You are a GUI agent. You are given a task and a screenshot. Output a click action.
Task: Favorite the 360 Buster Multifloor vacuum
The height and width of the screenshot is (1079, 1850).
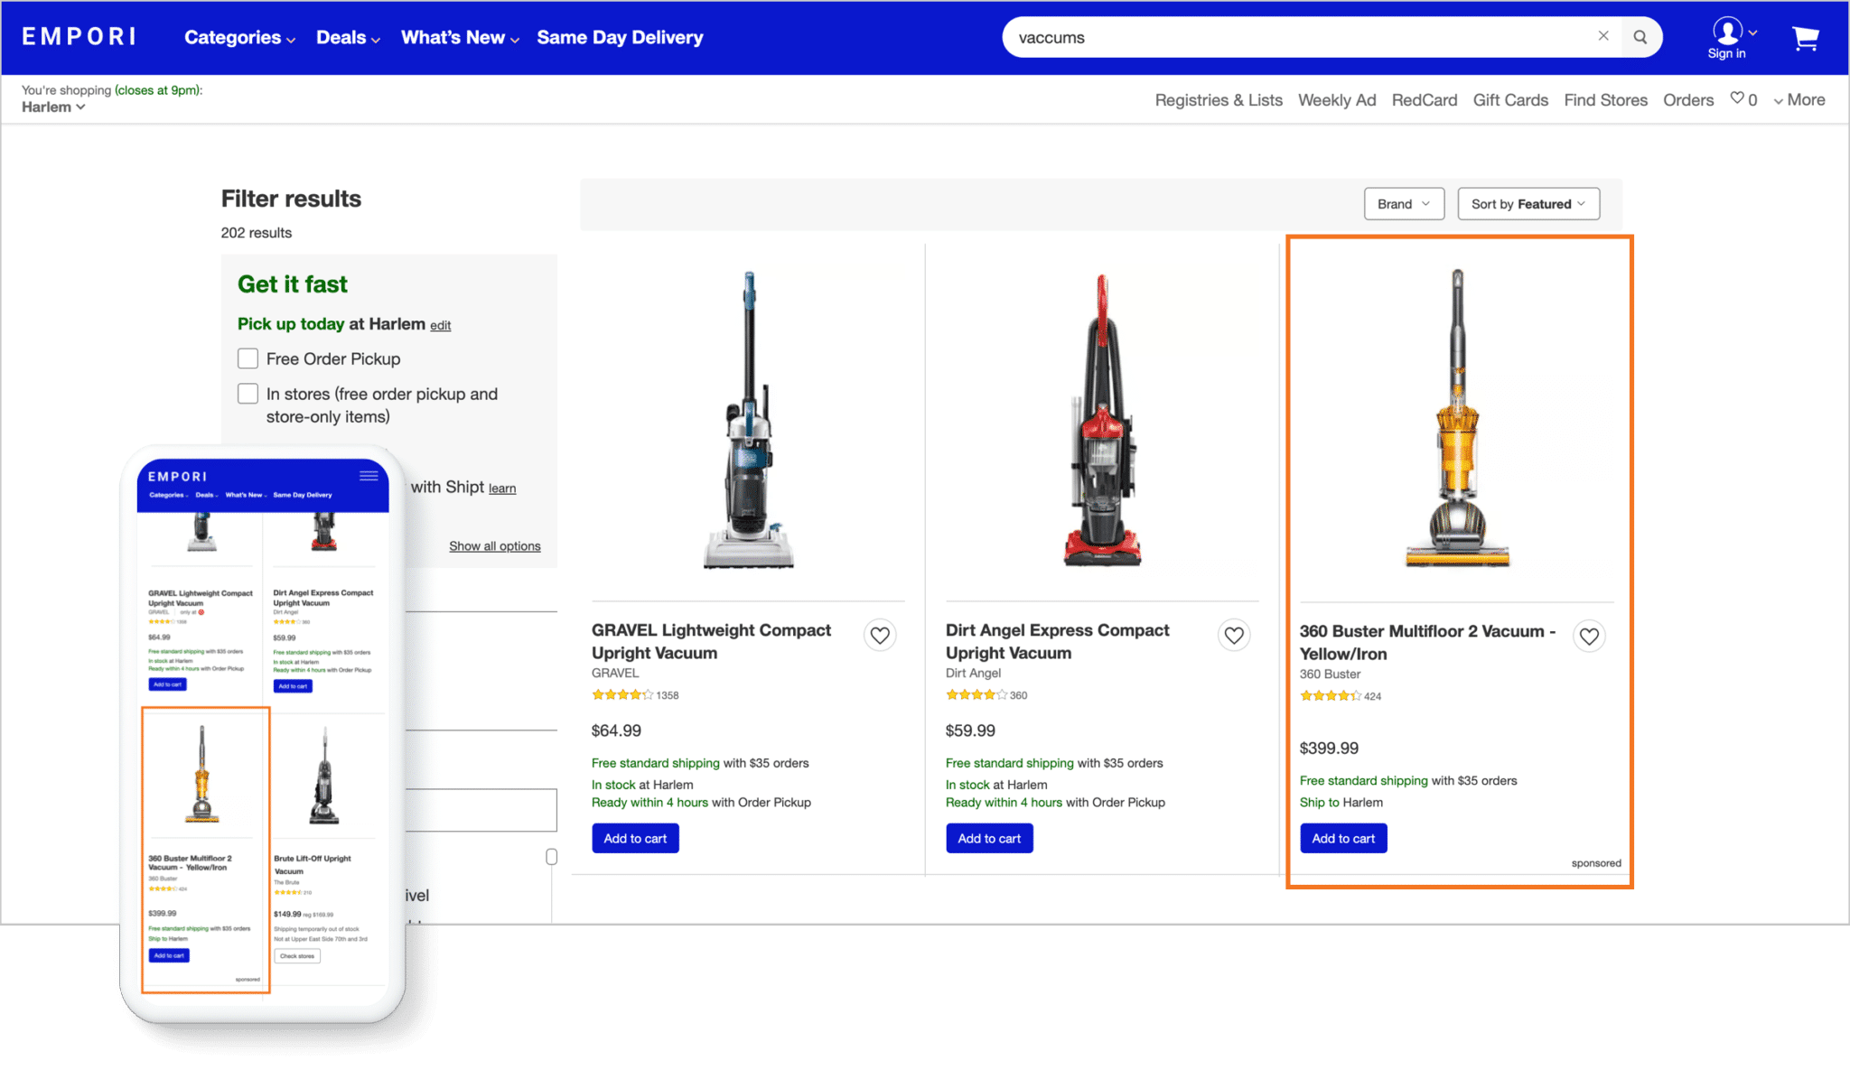tap(1589, 637)
